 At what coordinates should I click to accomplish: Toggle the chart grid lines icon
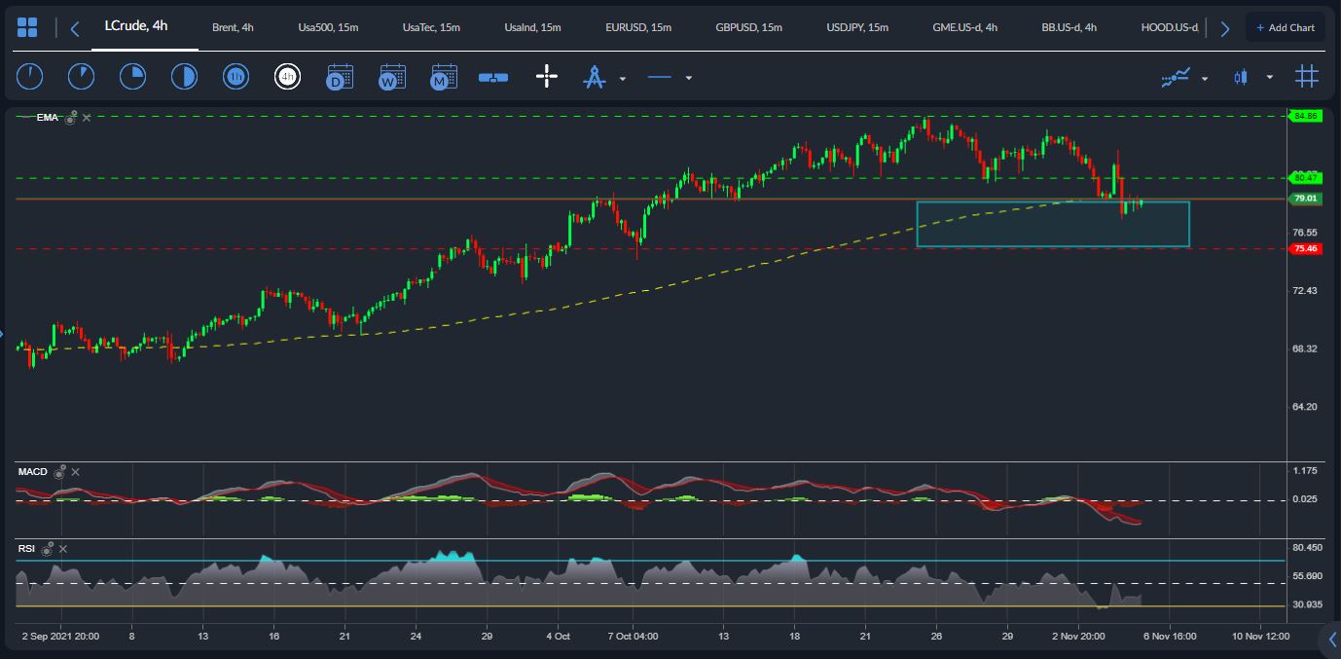[1306, 77]
